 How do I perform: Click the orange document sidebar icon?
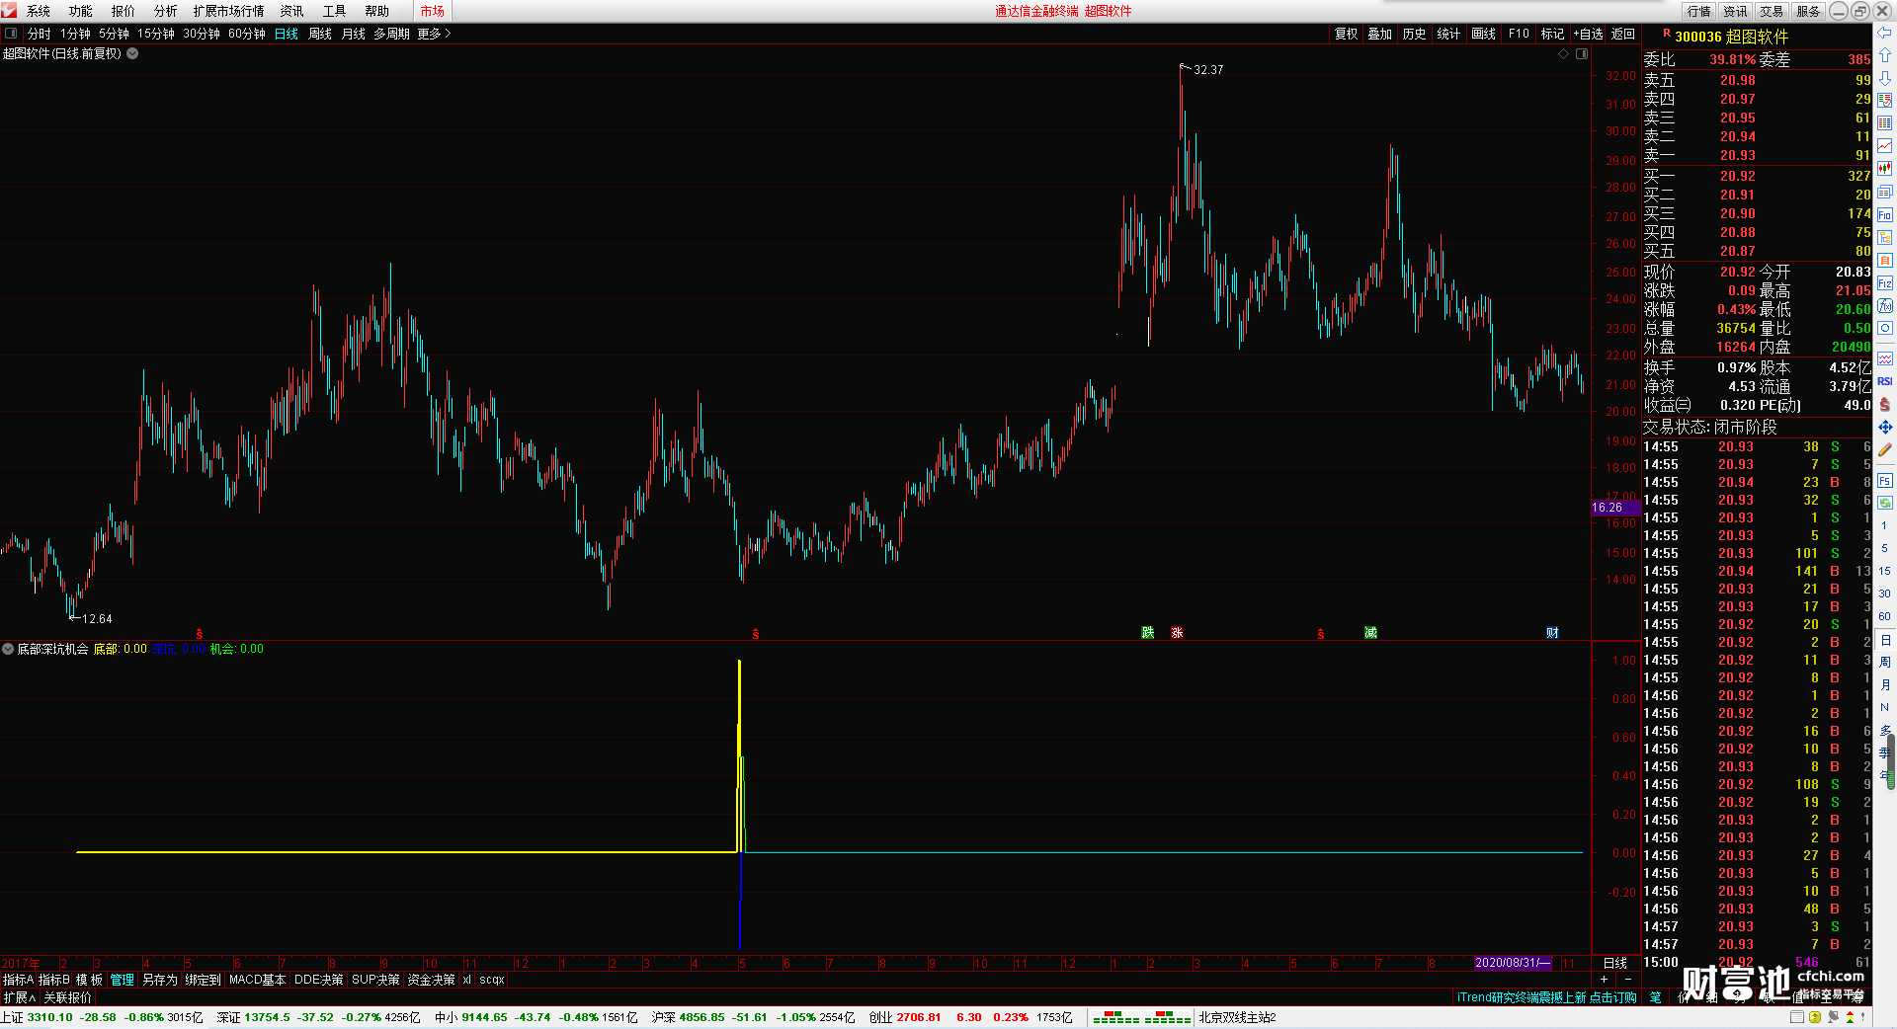coord(1884,261)
